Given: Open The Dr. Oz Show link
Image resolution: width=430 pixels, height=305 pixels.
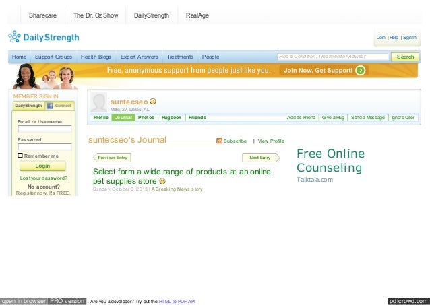Looking at the screenshot, I should 96,15.
